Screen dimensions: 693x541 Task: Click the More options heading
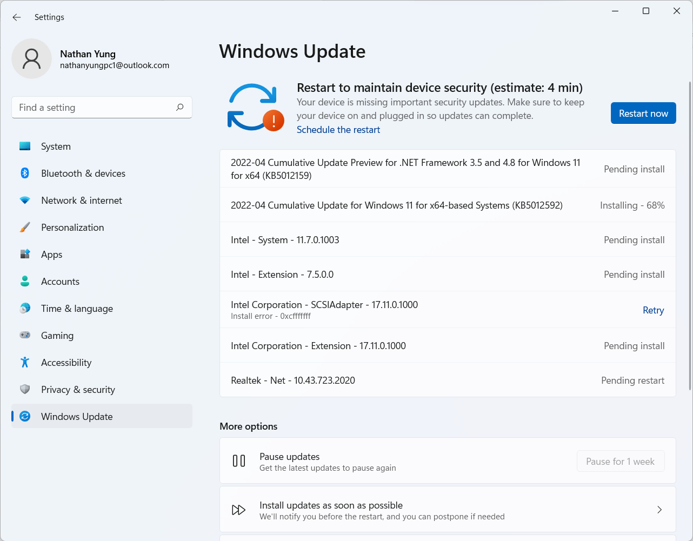click(249, 426)
